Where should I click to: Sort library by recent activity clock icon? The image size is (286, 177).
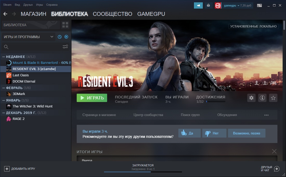click(60, 37)
